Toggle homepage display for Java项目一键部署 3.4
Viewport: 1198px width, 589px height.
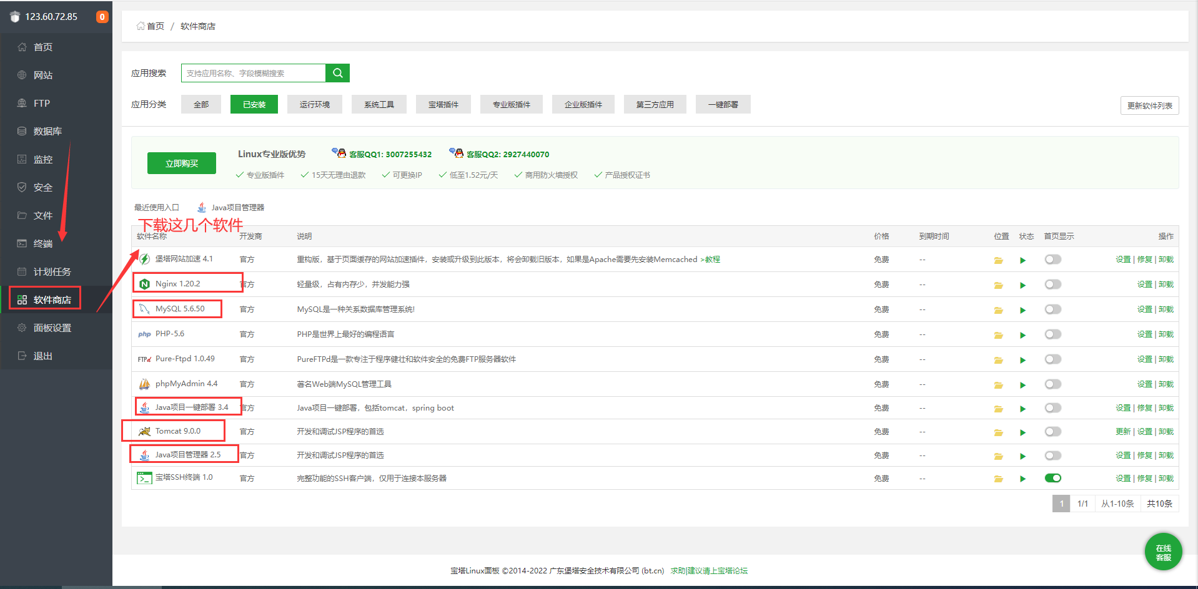pos(1053,408)
